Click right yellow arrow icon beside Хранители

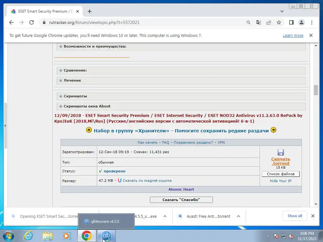tap(273, 130)
